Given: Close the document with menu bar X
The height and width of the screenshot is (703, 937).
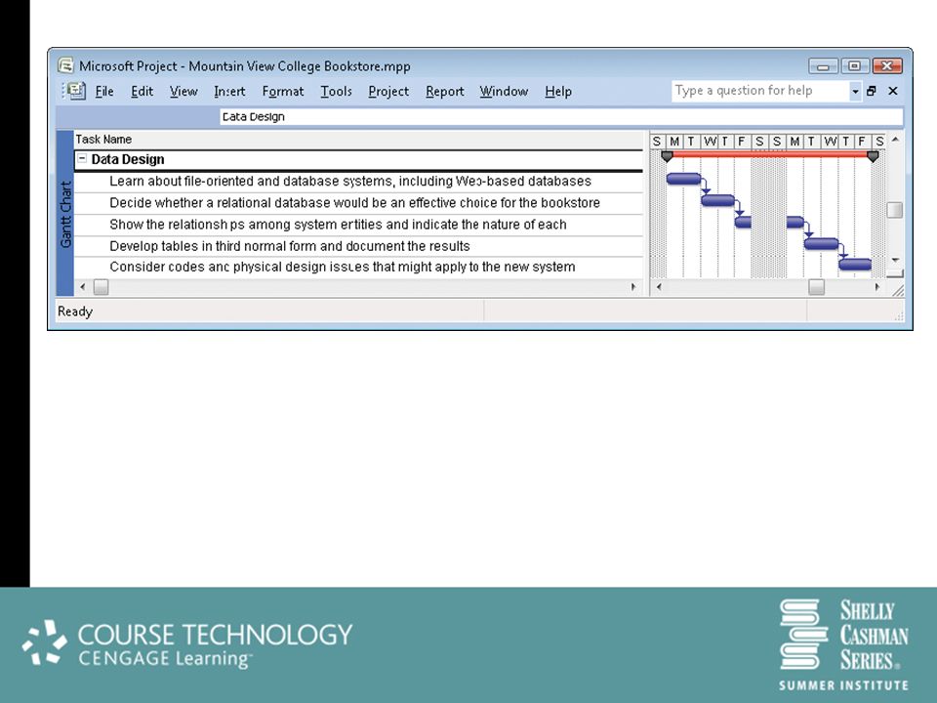Looking at the screenshot, I should coord(893,91).
